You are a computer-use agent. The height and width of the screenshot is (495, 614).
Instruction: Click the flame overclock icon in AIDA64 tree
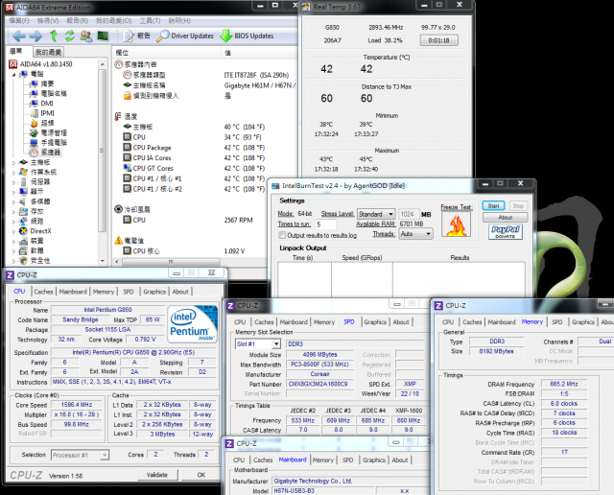tap(35, 123)
